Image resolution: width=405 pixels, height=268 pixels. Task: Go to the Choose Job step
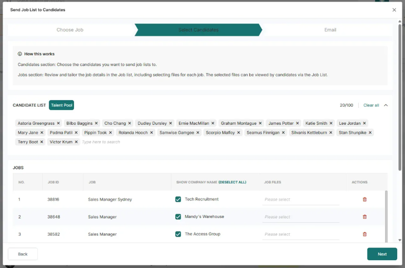tap(70, 30)
